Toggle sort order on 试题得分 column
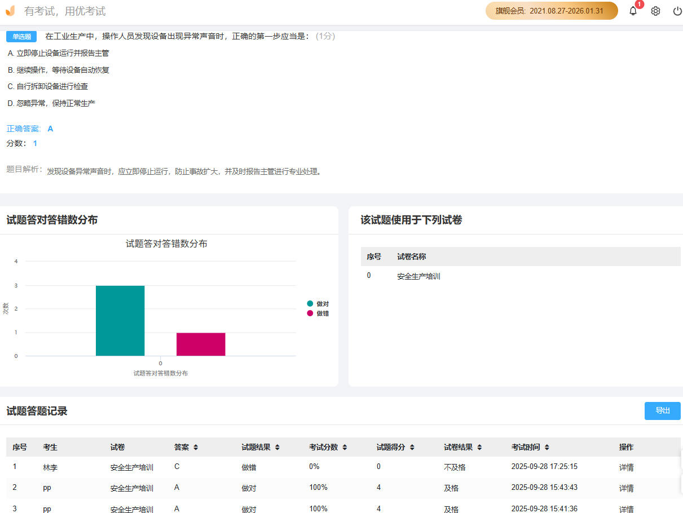 coord(412,447)
